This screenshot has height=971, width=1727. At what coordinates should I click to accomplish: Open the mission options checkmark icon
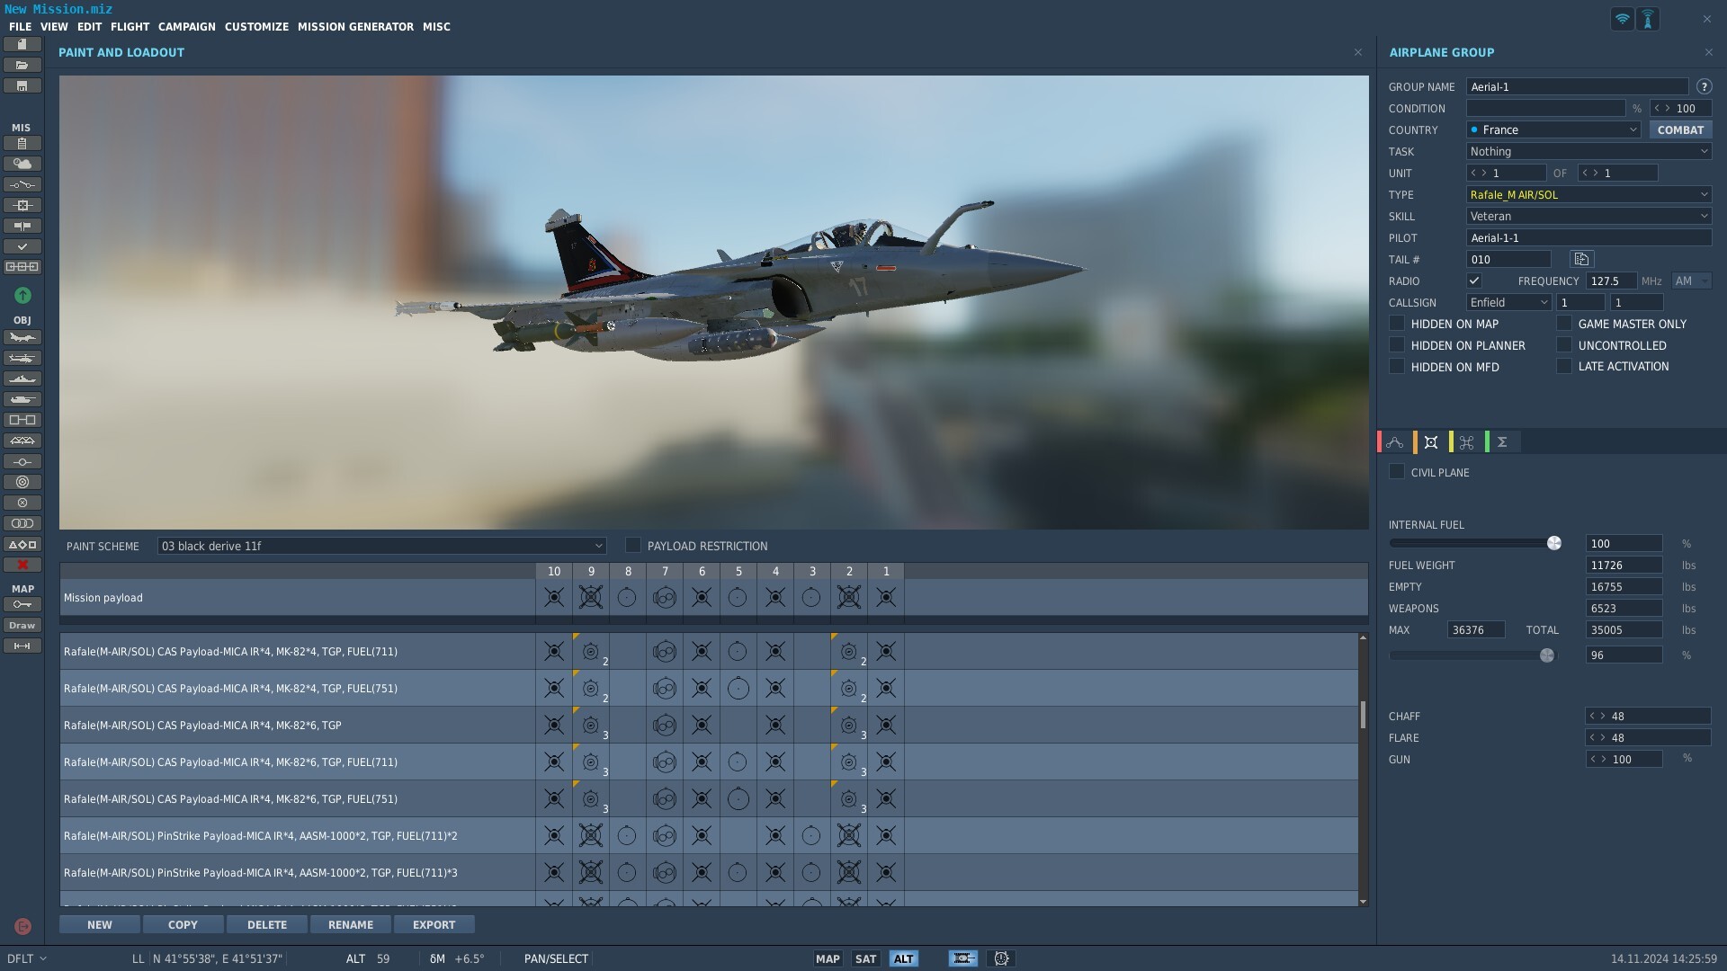(22, 246)
